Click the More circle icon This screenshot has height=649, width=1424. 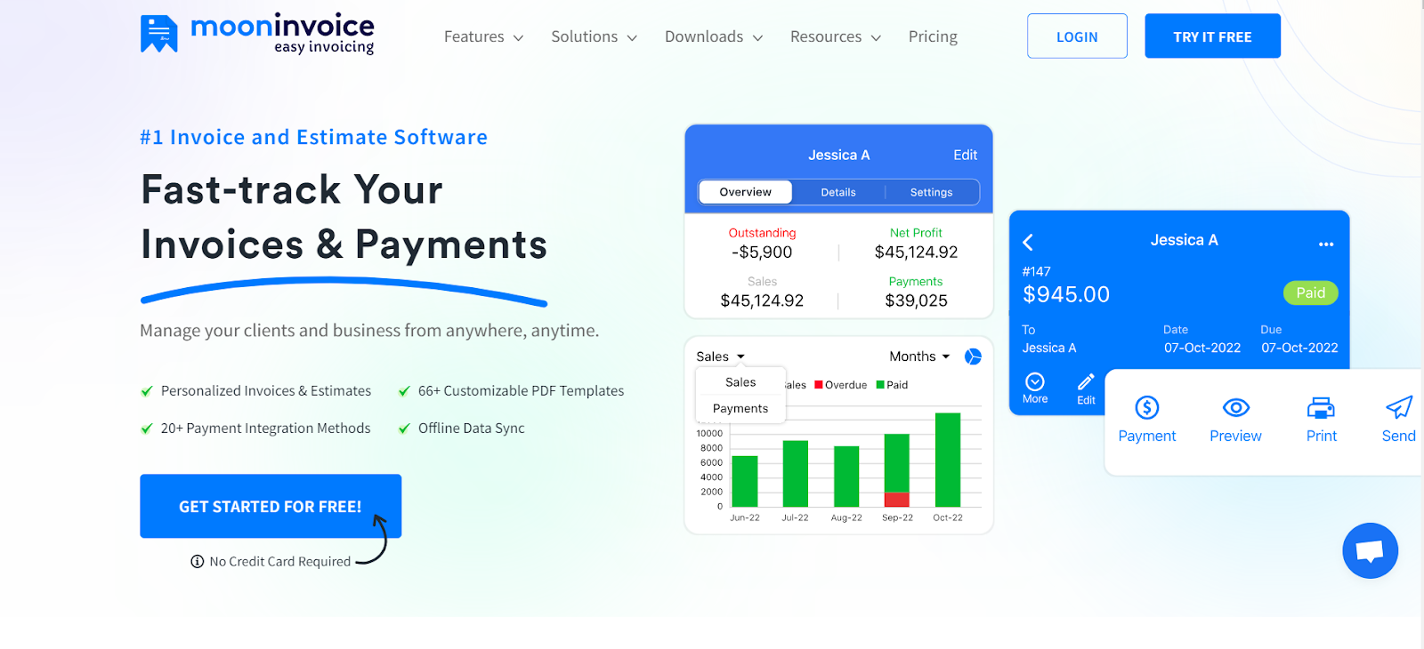coord(1035,381)
